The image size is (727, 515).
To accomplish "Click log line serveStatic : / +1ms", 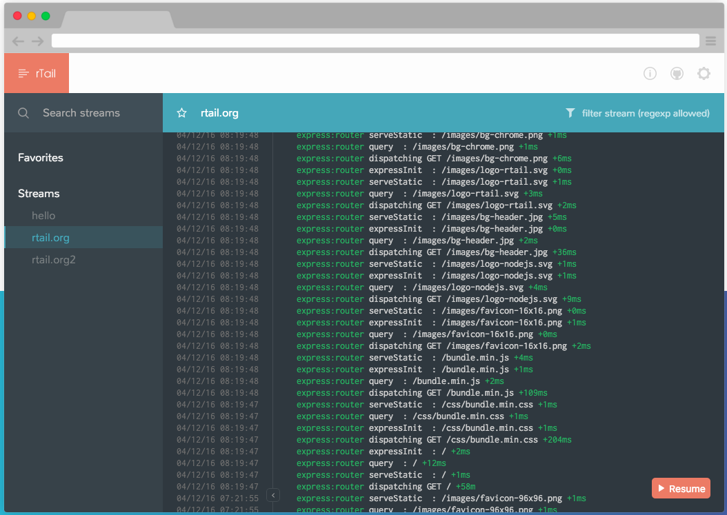I will (384, 475).
